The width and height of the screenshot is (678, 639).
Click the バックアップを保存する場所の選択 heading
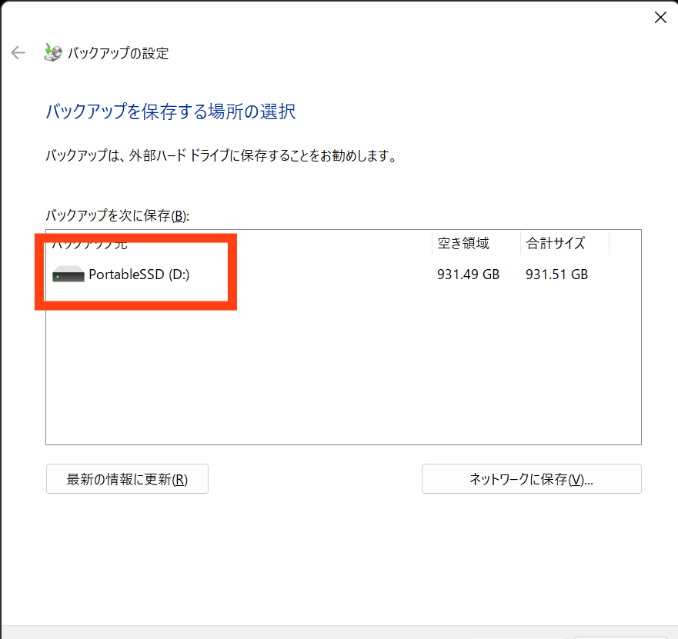[x=171, y=112]
